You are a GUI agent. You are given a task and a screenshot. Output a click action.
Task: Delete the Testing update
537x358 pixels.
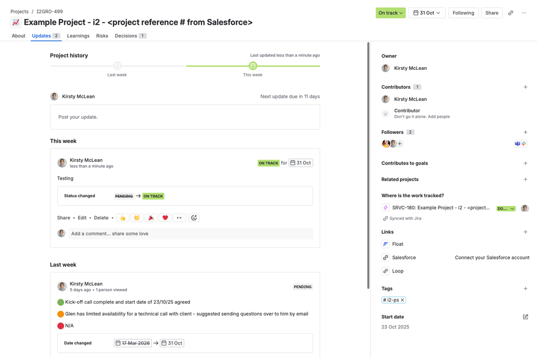tap(101, 218)
